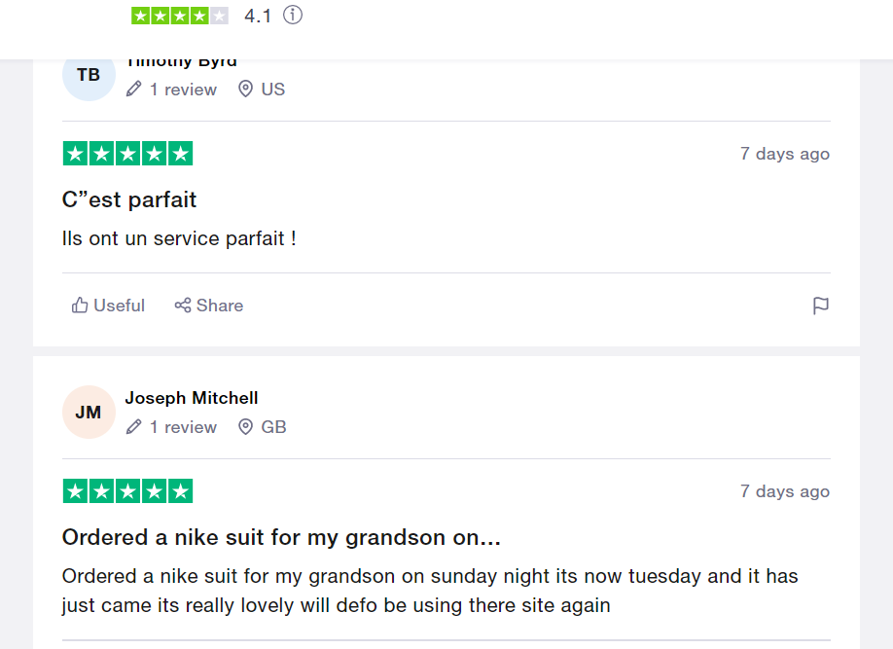Click the JM avatar circle
Viewport: 893px width, 649px height.
pos(89,413)
